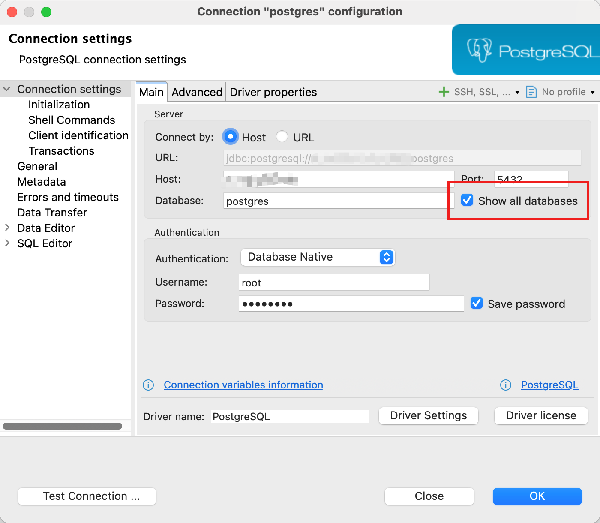This screenshot has width=600, height=523.
Task: Open the Transactions settings page
Action: coord(61,151)
